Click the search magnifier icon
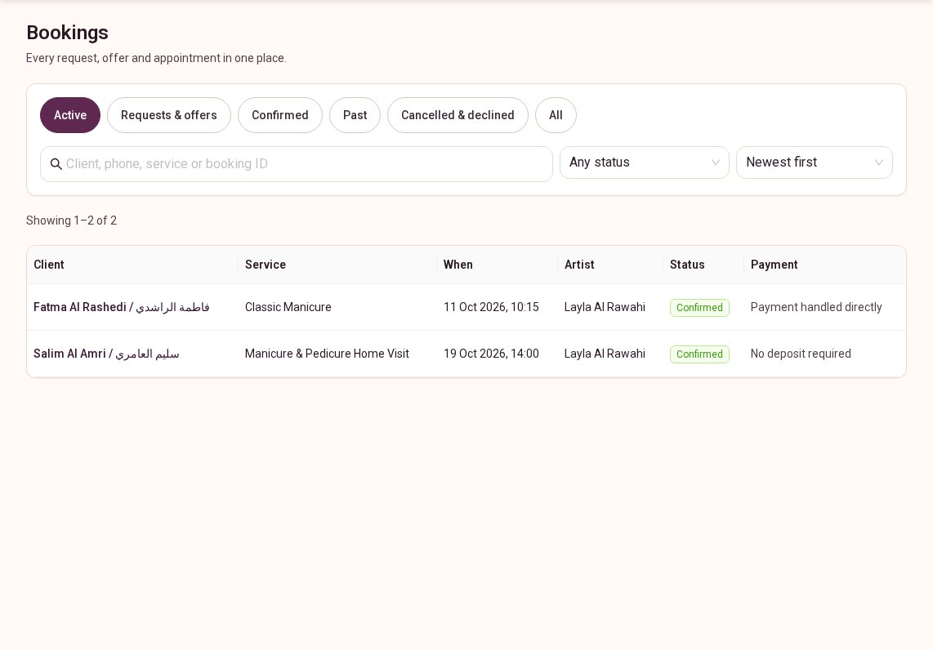 (56, 164)
